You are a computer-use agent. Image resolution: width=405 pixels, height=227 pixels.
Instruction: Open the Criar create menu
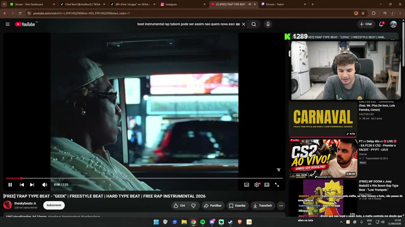366,24
